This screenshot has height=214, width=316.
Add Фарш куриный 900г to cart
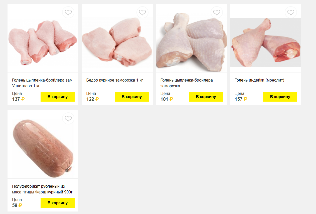(58, 203)
